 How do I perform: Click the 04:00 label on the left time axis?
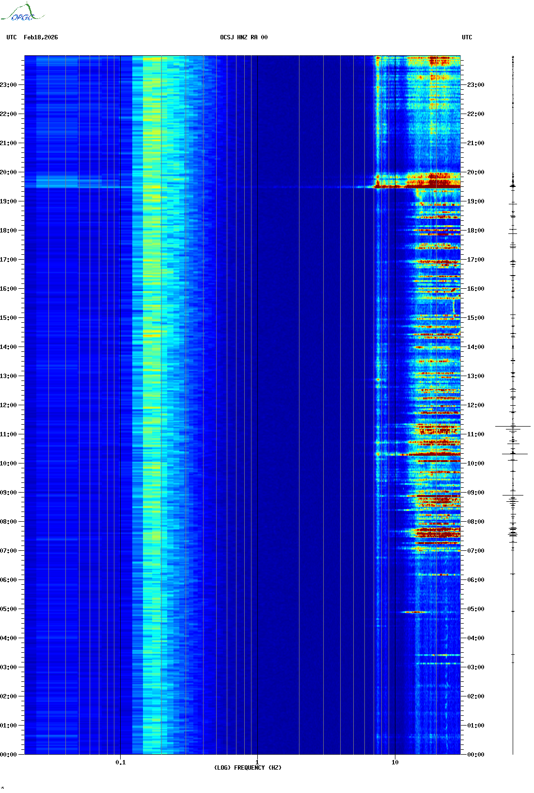tap(8, 638)
